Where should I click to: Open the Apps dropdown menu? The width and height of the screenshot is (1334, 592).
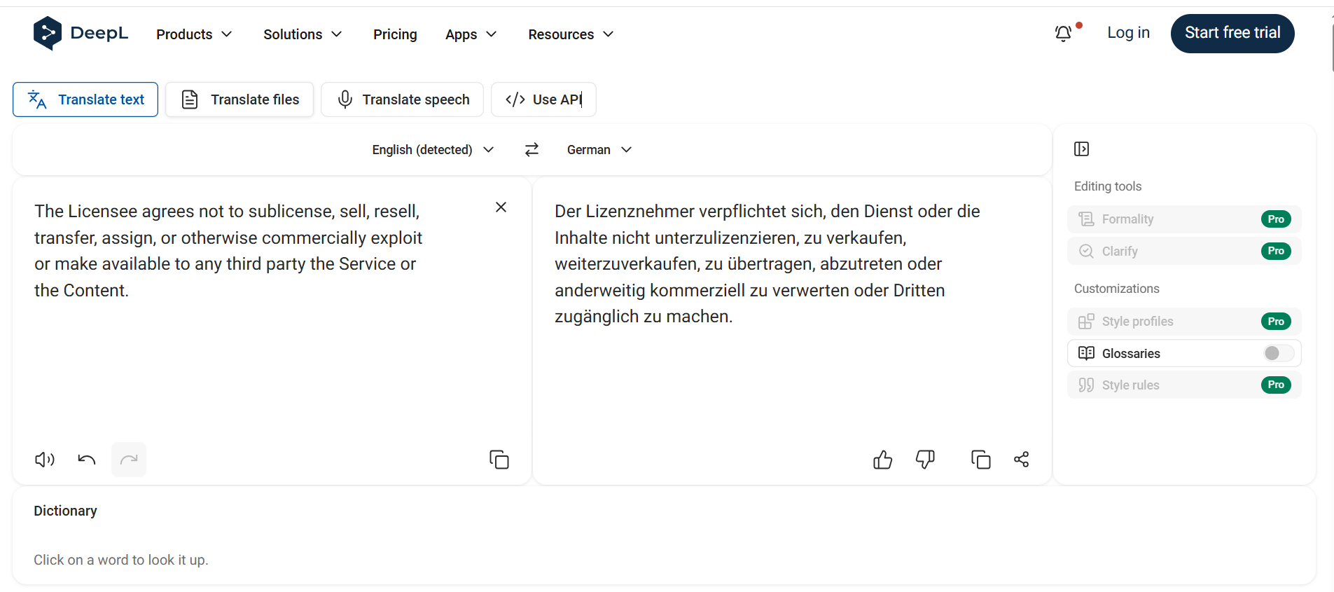tap(471, 34)
